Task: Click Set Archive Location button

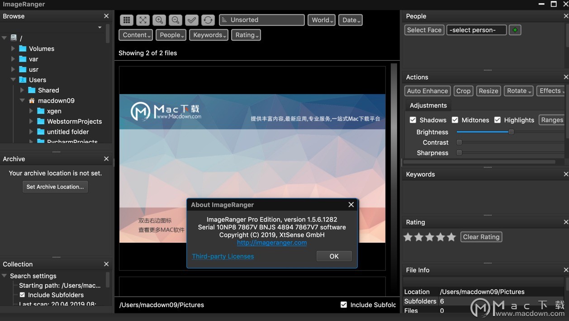Action: [x=55, y=187]
